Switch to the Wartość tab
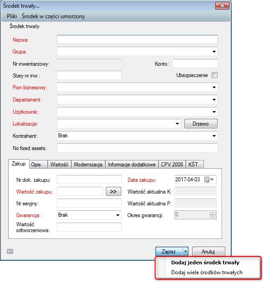Viewport: 263px width, 282px height. pos(60,165)
